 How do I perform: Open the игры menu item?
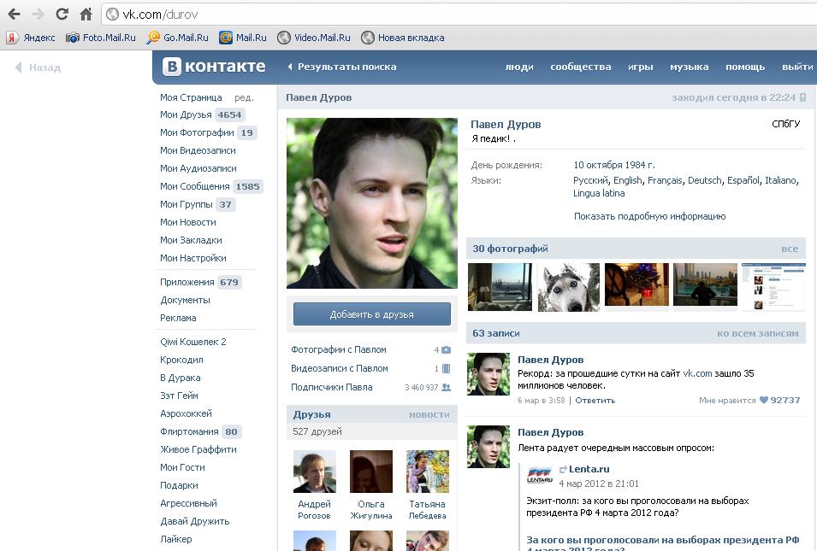(x=641, y=67)
